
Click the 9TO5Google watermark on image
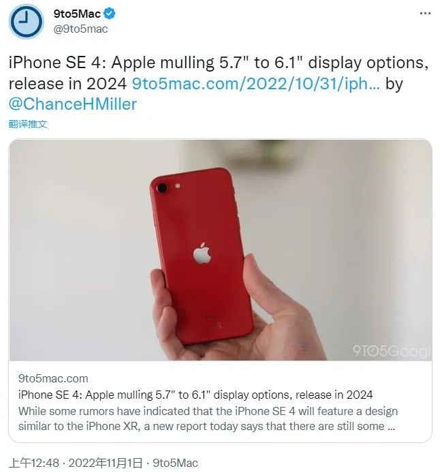(392, 351)
